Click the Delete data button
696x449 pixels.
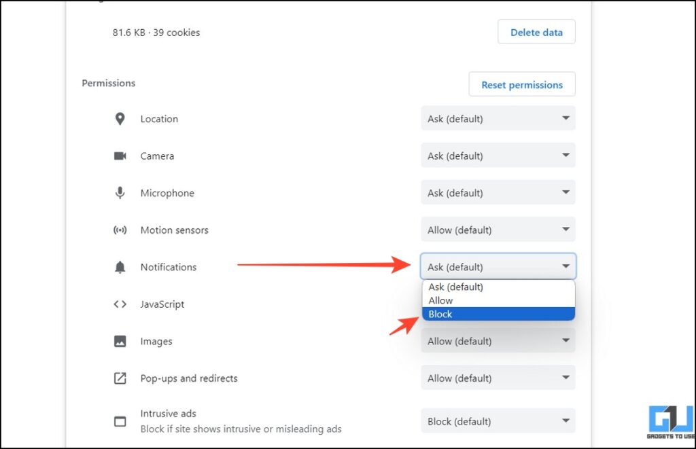536,31
